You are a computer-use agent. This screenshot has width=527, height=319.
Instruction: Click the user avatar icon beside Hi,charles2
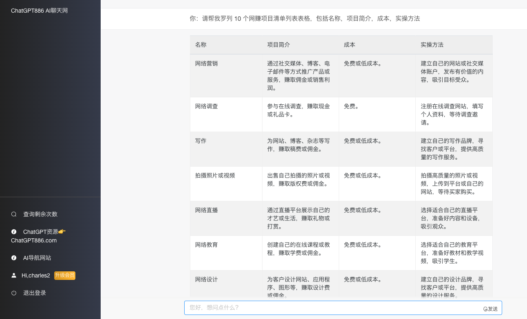point(13,275)
